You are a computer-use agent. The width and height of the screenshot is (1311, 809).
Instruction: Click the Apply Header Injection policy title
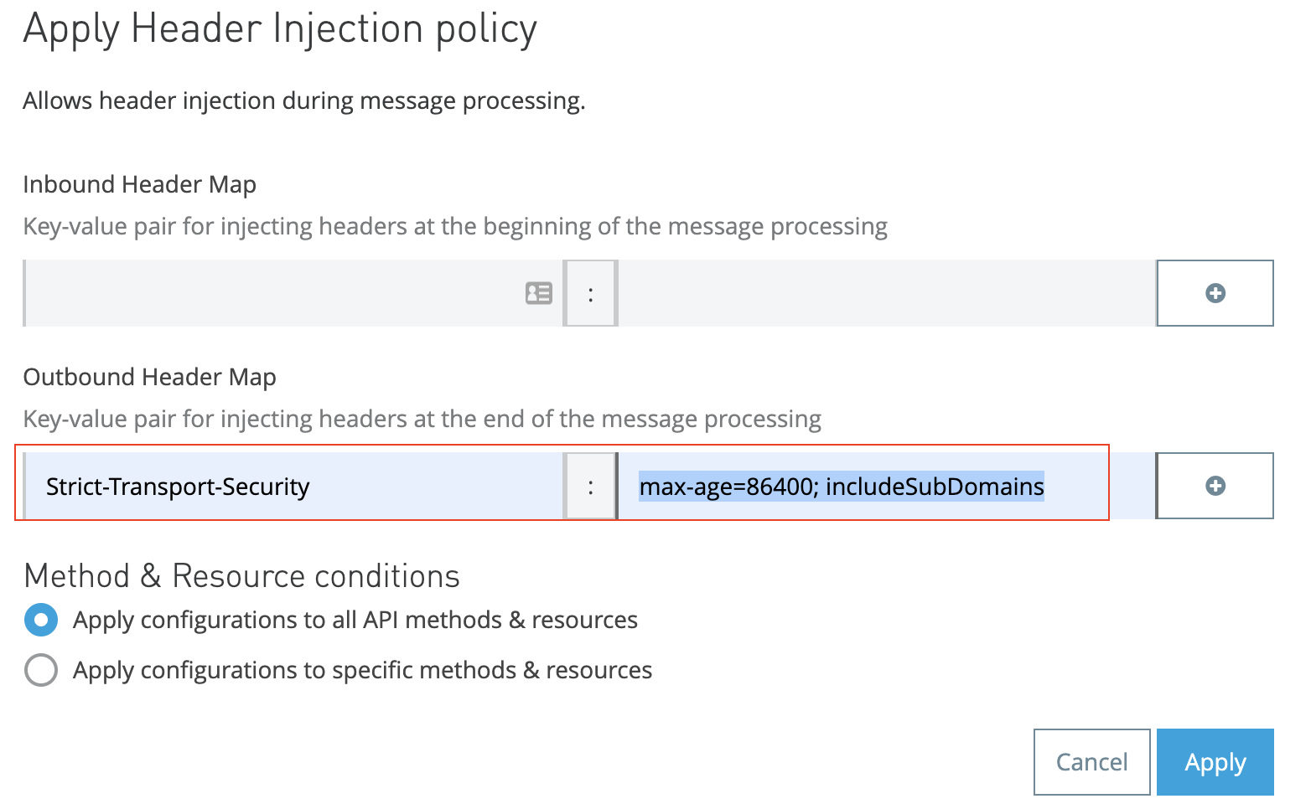point(280,30)
